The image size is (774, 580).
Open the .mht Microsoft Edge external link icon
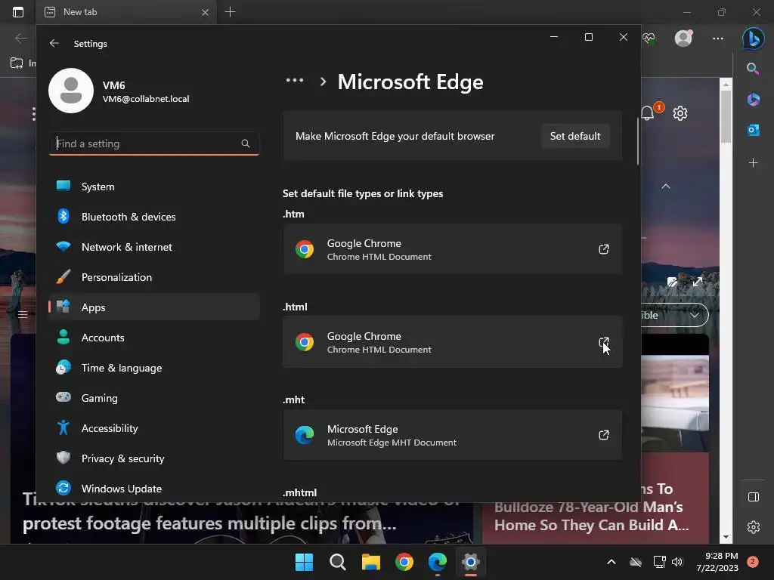(603, 435)
